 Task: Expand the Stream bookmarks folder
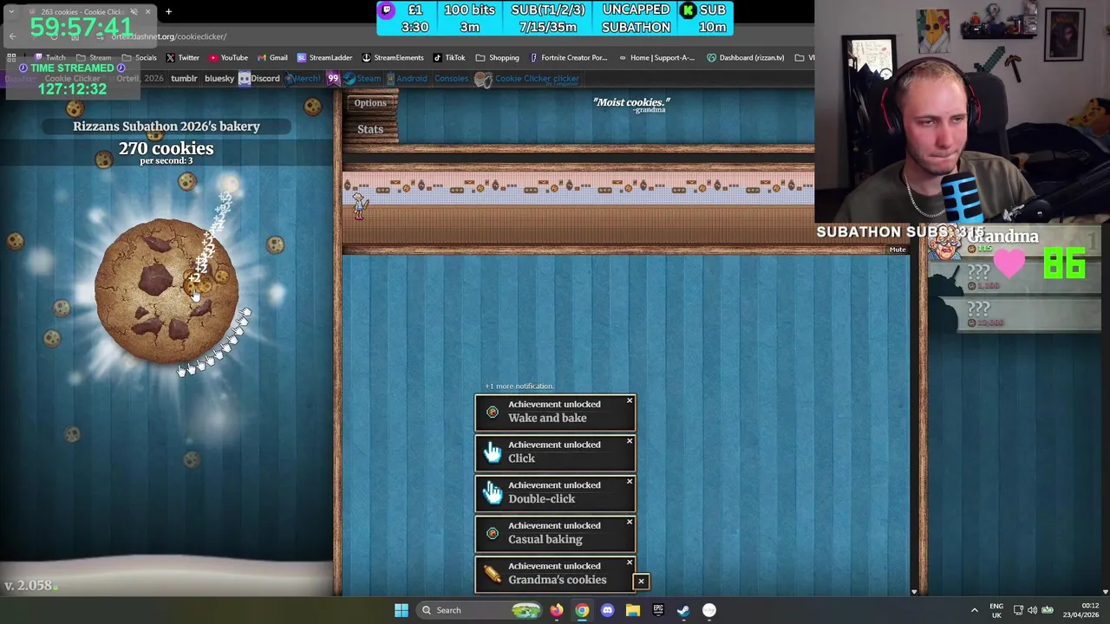tap(94, 58)
